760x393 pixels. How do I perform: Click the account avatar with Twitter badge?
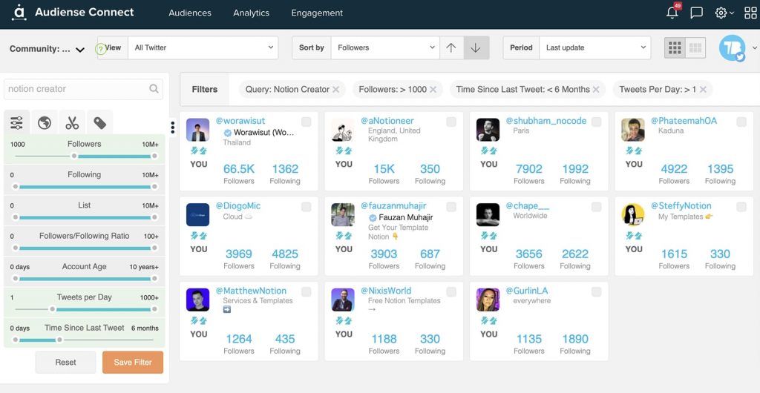pyautogui.click(x=733, y=48)
